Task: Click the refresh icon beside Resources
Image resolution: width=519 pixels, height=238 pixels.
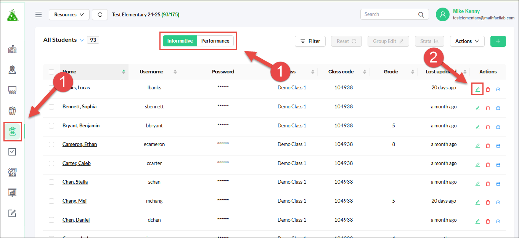Action: tap(100, 14)
